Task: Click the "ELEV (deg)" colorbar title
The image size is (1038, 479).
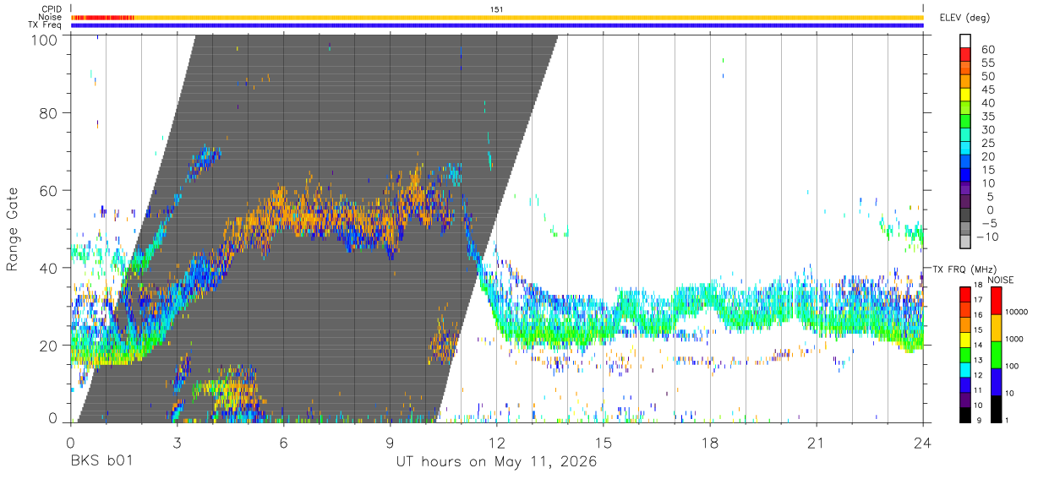Action: (x=964, y=18)
